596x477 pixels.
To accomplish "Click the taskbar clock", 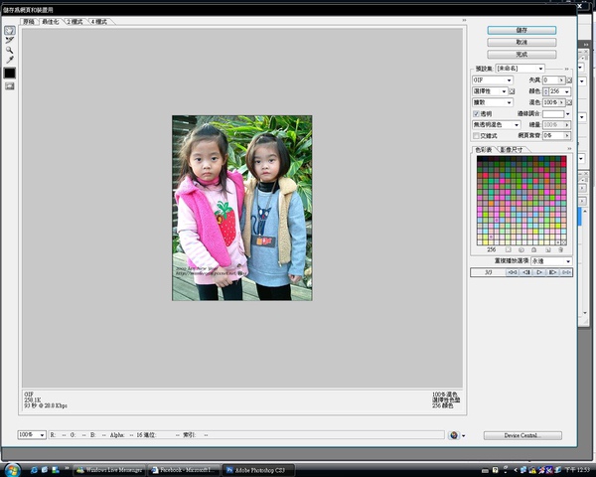I will (x=577, y=470).
